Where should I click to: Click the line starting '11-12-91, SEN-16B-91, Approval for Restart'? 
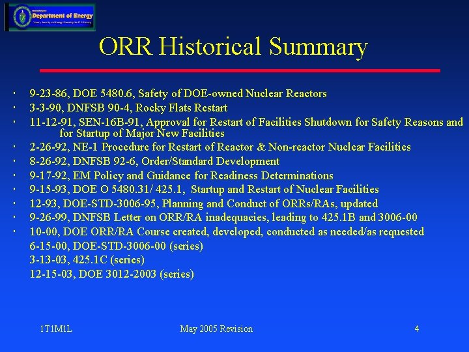(x=246, y=122)
